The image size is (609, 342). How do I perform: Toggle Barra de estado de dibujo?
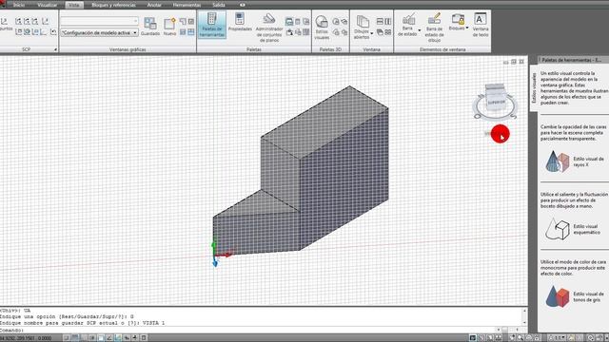coord(434,28)
